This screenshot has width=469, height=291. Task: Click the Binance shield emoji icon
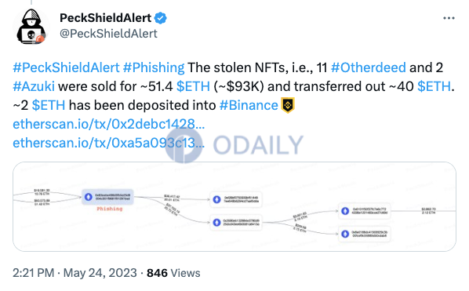288,105
